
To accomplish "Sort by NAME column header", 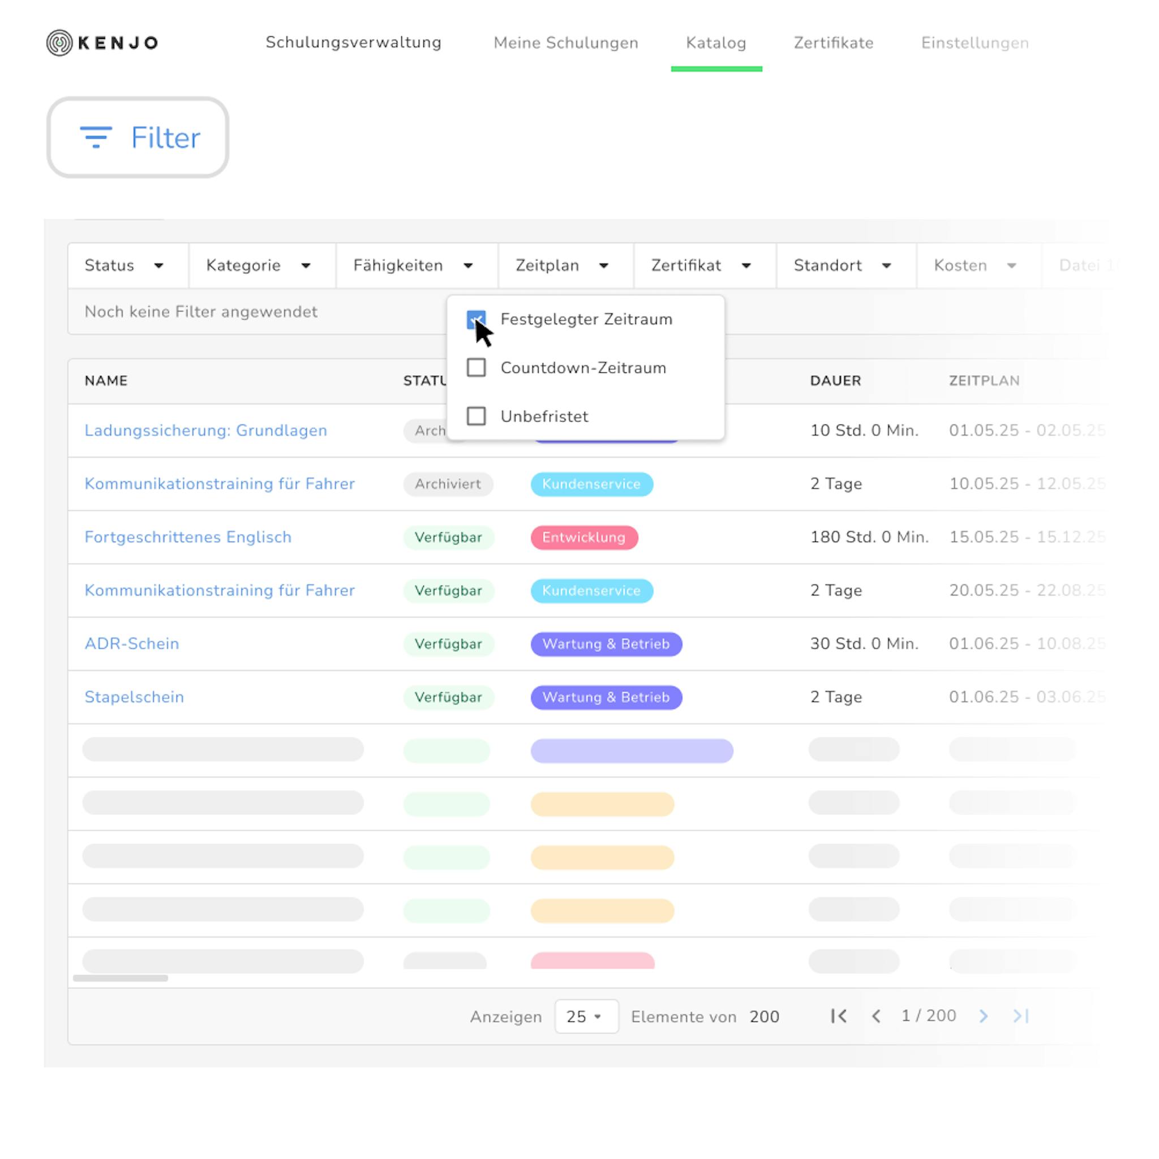I will pyautogui.click(x=106, y=380).
